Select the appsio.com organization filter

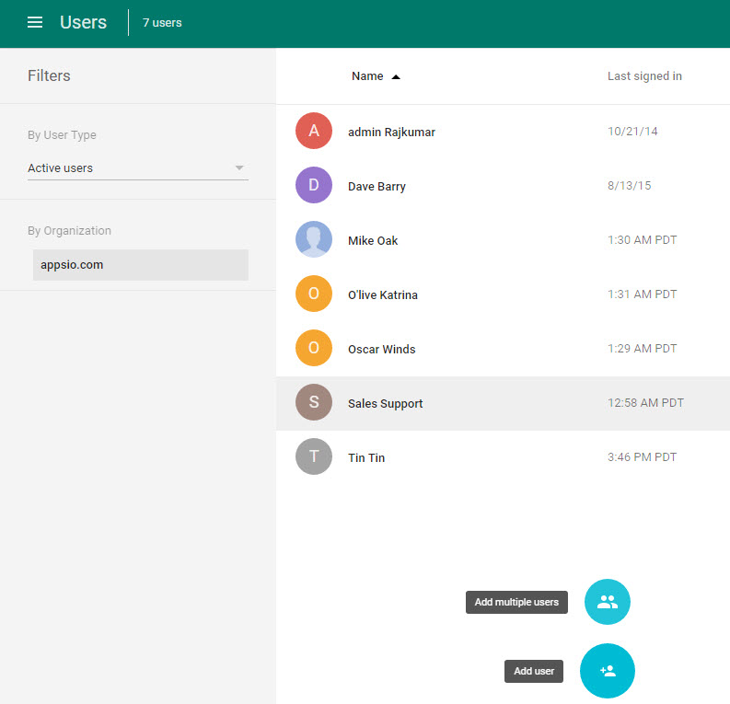(140, 265)
